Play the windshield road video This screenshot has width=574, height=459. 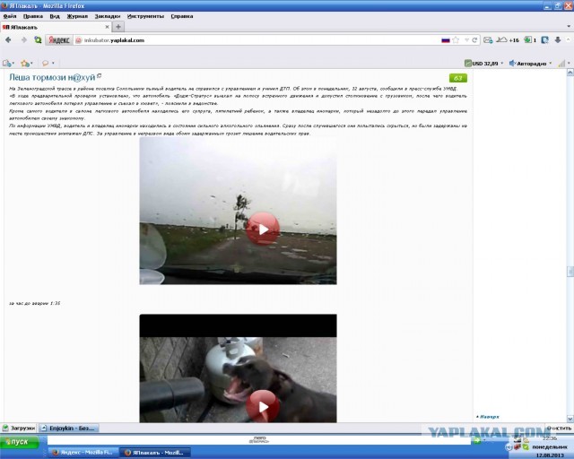263,229
